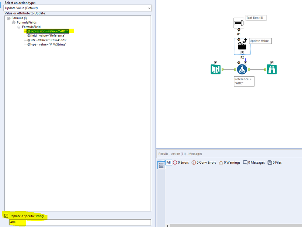Filter results by 0 Files

point(275,163)
